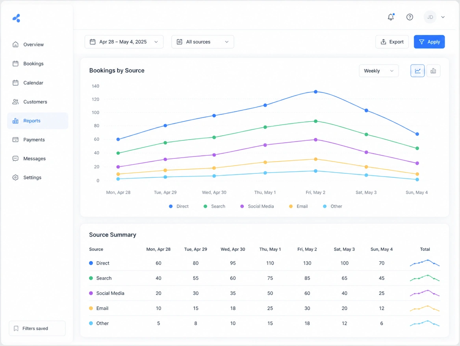The image size is (460, 346).
Task: Click the Customers people icon
Action: [x=15, y=102]
